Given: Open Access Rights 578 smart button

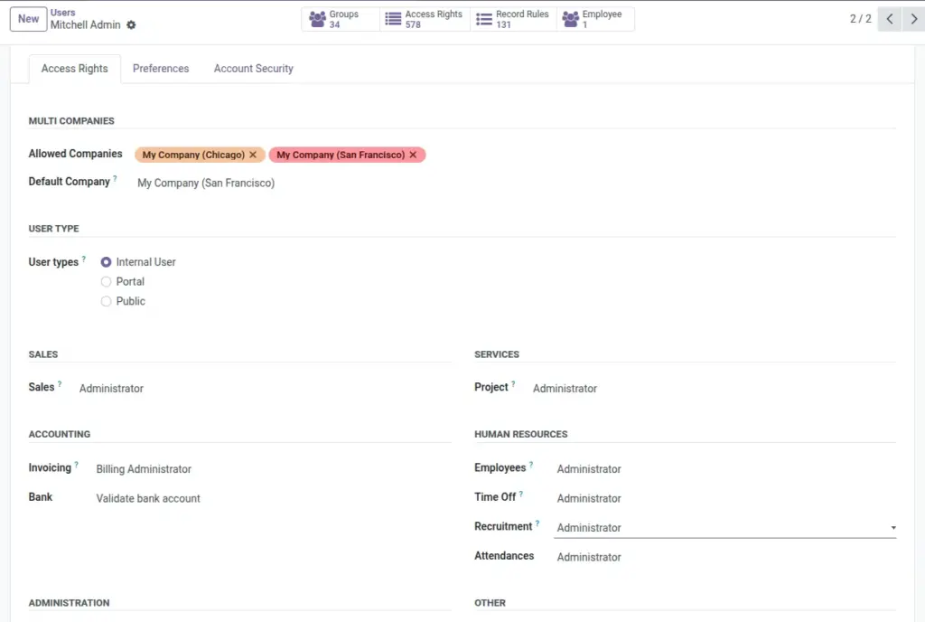Looking at the screenshot, I should pos(425,19).
